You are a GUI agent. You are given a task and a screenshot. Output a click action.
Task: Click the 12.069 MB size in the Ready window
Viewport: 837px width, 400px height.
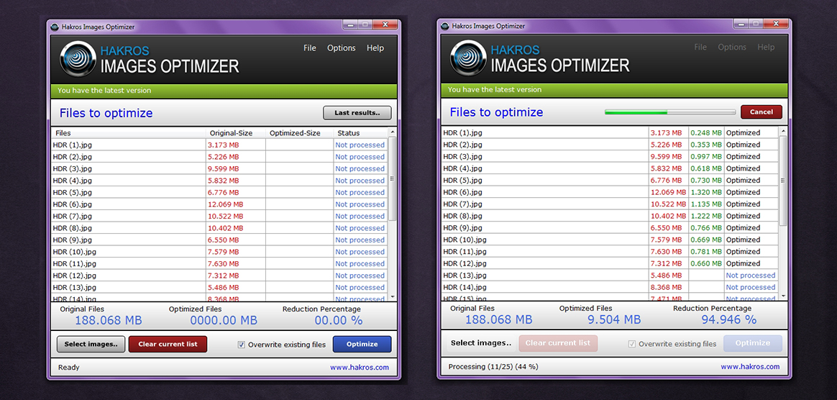225,204
